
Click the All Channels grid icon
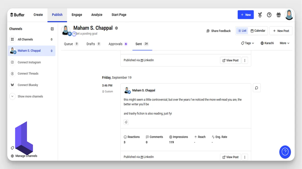[12, 39]
